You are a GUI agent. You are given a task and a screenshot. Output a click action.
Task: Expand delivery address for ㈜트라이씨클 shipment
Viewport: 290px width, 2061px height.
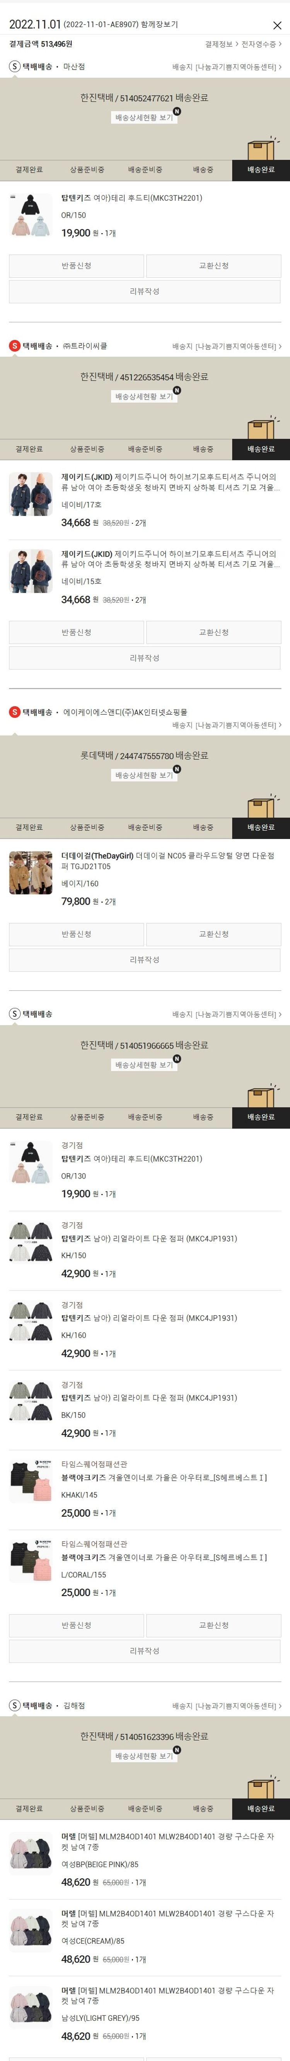pos(227,347)
